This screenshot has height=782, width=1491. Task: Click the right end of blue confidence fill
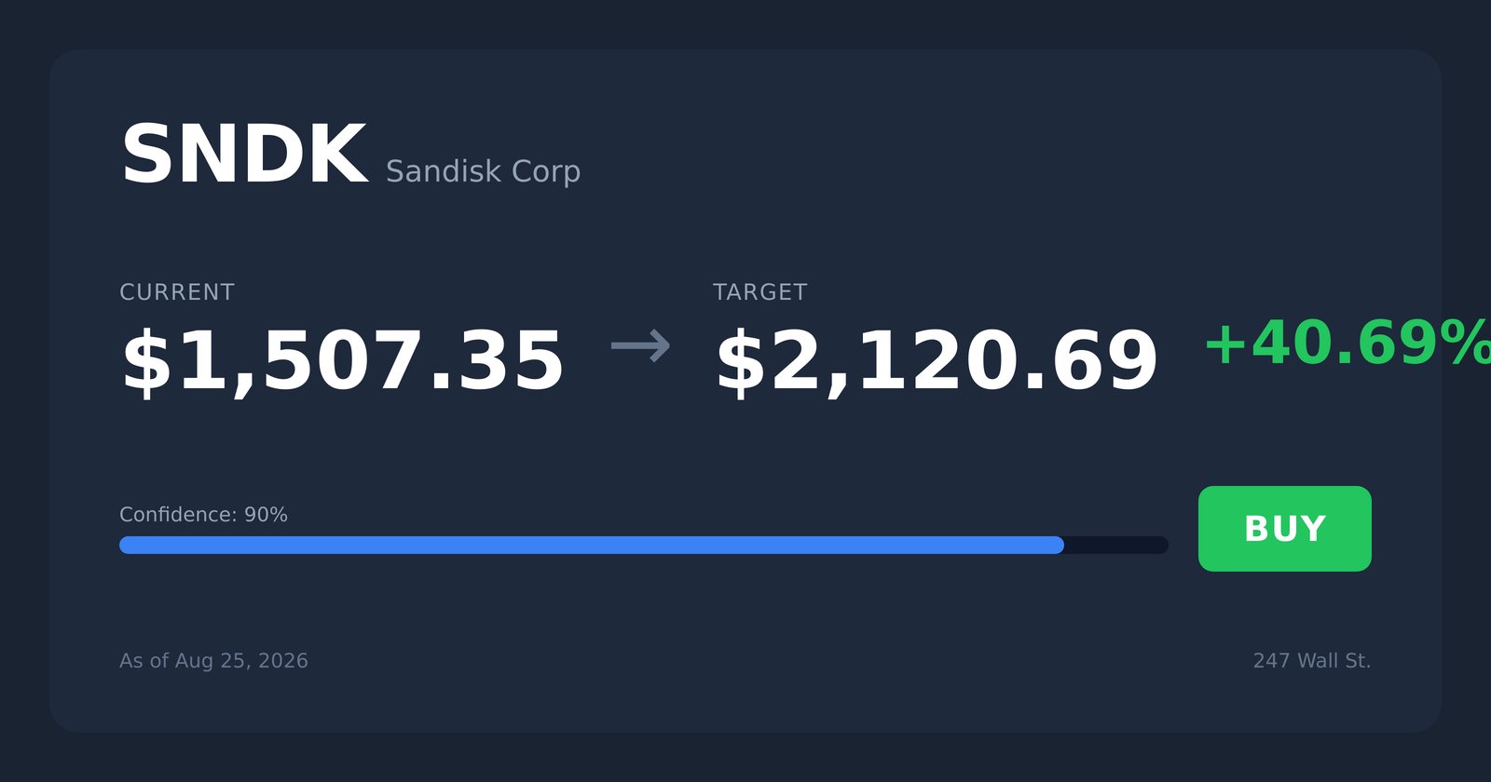coord(1057,545)
